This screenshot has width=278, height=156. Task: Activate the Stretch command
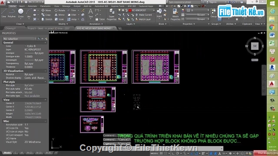click(47, 19)
